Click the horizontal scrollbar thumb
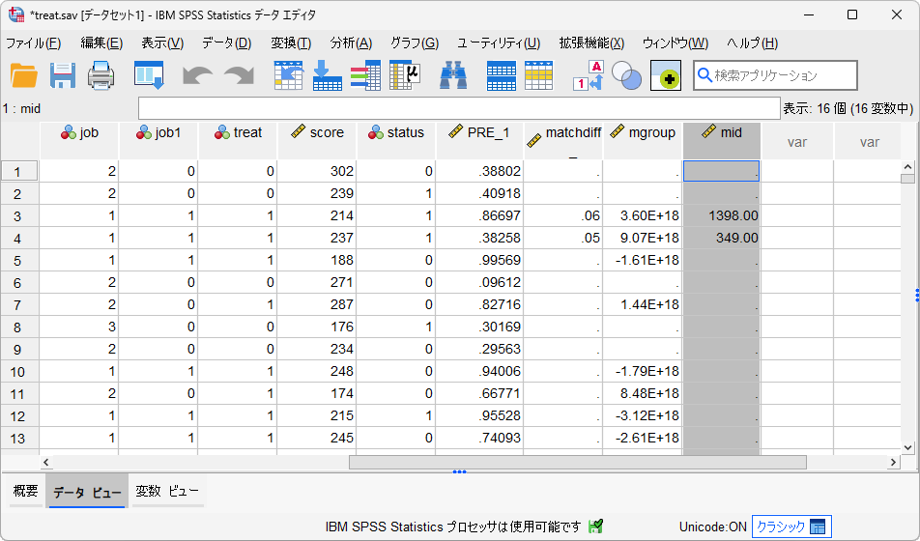920x541 pixels. [577, 463]
